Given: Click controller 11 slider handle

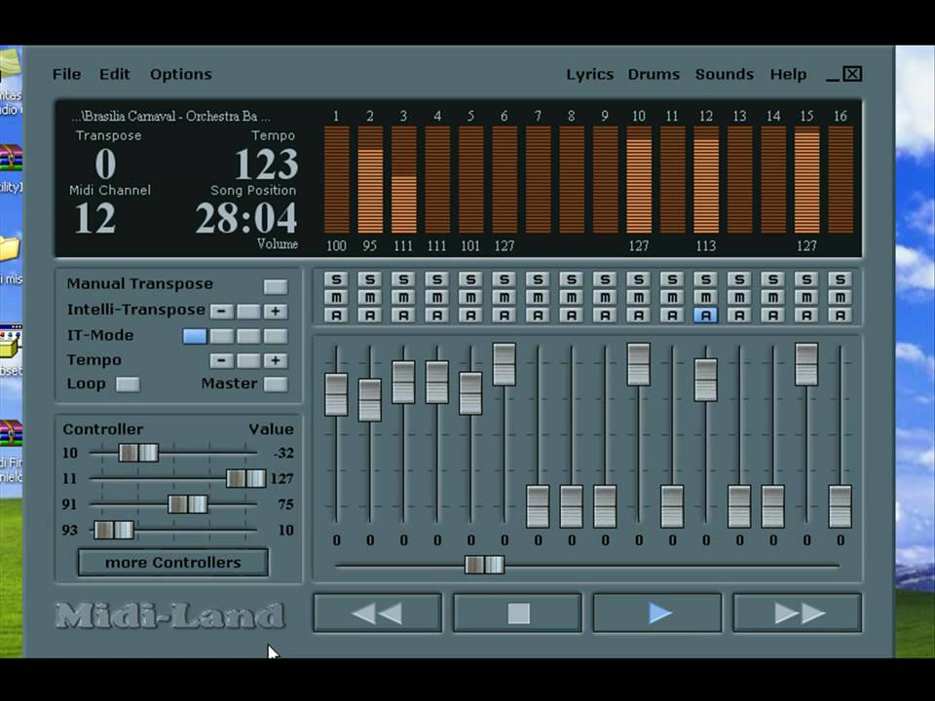Looking at the screenshot, I should pos(245,478).
